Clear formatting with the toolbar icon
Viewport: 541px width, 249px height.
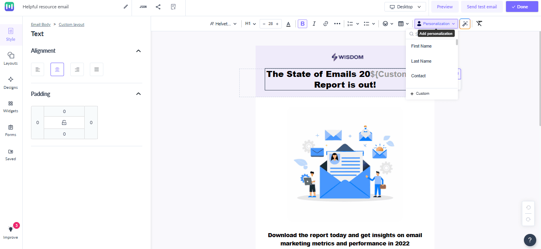point(479,23)
